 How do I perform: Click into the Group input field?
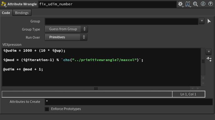121,21
